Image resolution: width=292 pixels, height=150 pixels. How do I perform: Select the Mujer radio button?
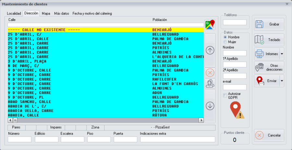(225, 42)
